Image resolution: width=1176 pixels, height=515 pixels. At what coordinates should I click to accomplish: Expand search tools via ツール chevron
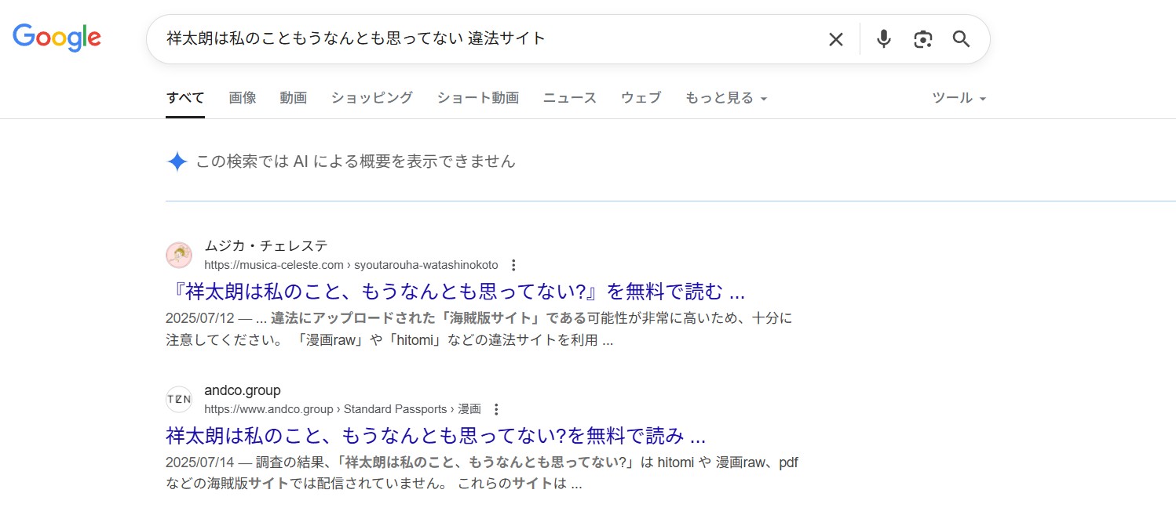tap(982, 97)
